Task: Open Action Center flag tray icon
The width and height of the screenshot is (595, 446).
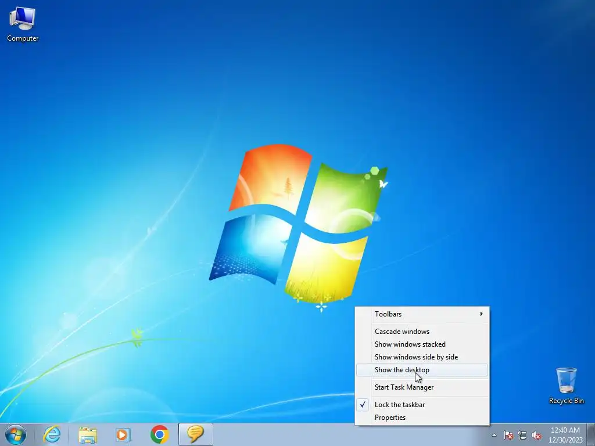Action: coord(508,436)
